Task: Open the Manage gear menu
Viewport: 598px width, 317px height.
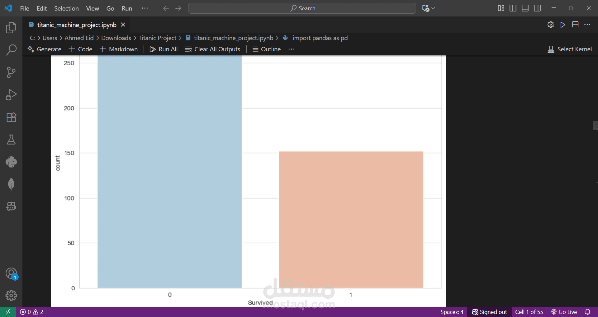Action: pos(11,296)
